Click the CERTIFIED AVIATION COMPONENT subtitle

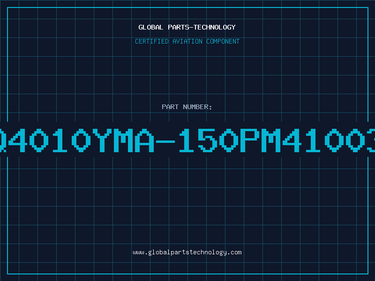pos(187,41)
